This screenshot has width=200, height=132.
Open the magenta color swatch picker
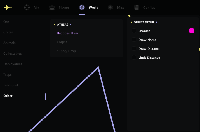click(192, 31)
